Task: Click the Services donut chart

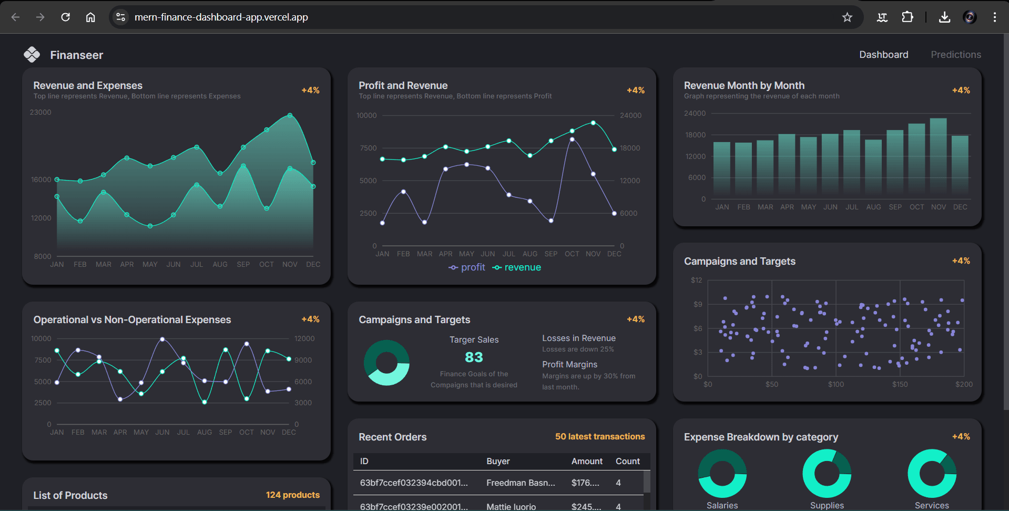Action: coord(932,473)
